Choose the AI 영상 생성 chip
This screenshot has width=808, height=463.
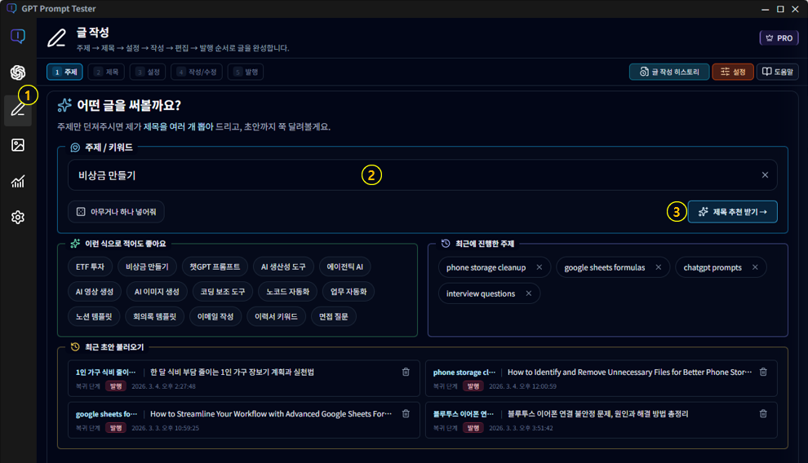pyautogui.click(x=95, y=292)
